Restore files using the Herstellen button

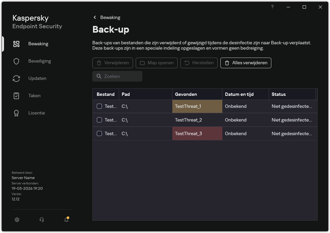[x=199, y=63]
